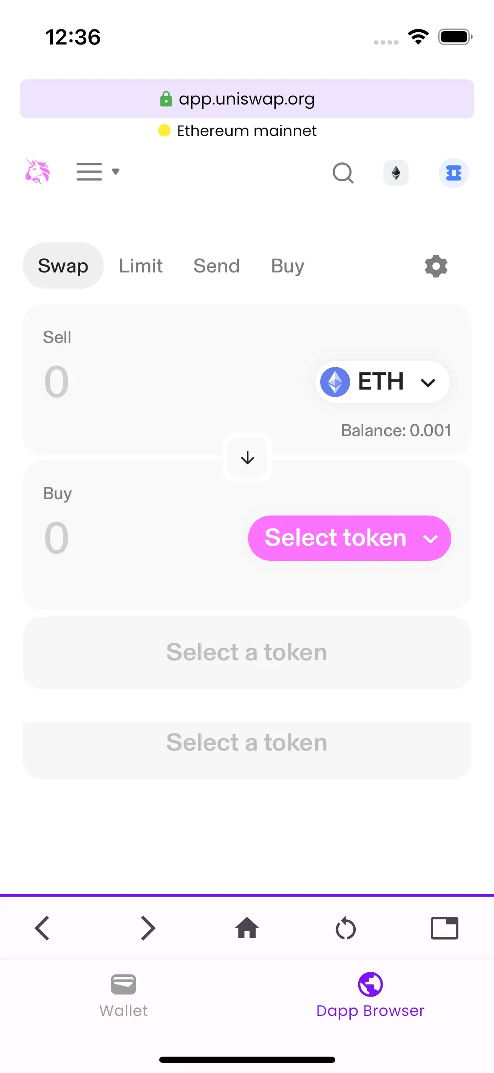Open the pink Select token dropdown

point(349,538)
